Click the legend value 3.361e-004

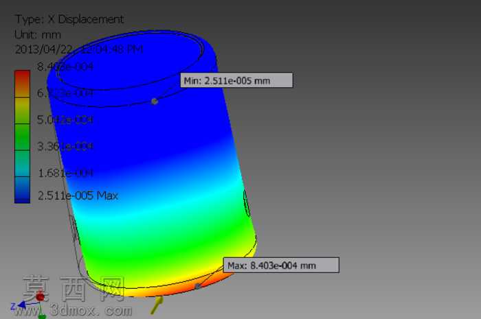coord(65,146)
